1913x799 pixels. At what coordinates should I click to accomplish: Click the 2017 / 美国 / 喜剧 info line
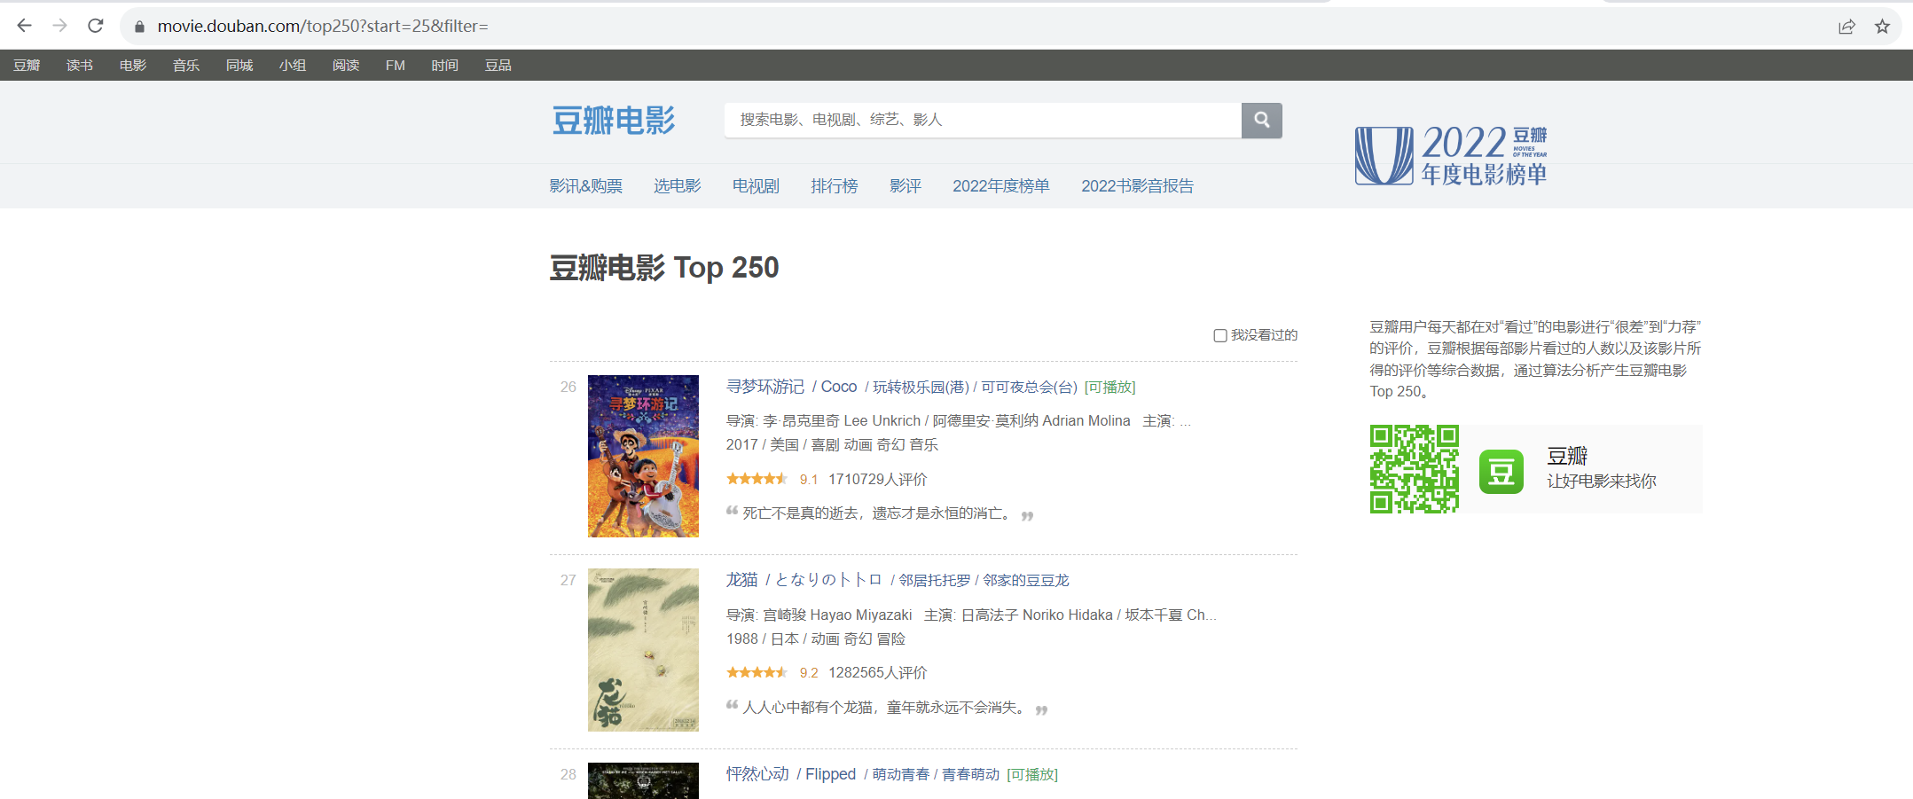point(832,445)
